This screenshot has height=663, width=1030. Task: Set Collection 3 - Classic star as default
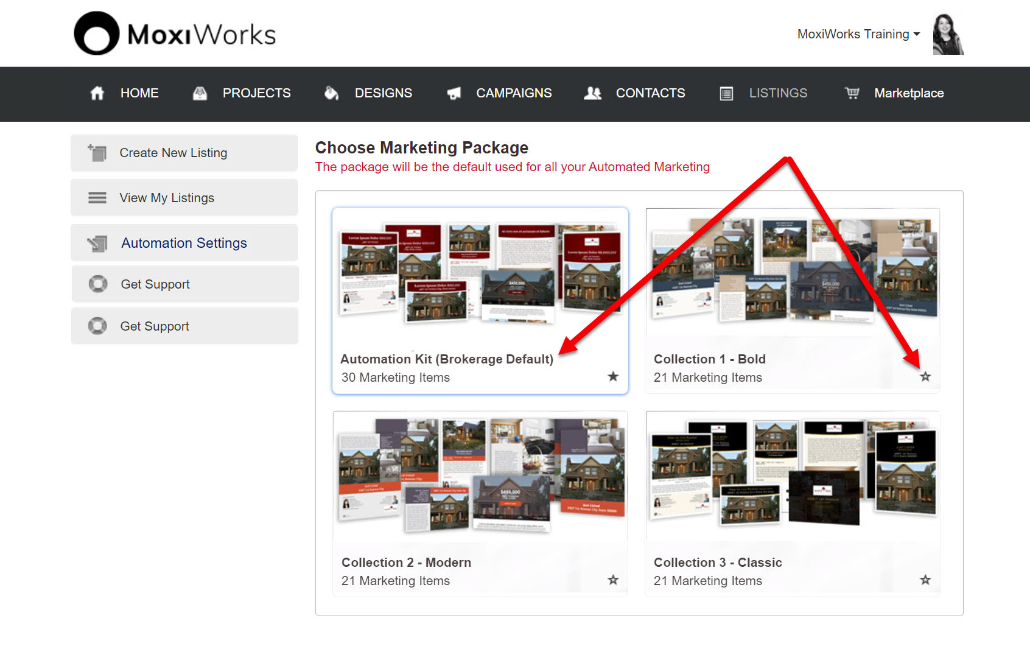(925, 580)
